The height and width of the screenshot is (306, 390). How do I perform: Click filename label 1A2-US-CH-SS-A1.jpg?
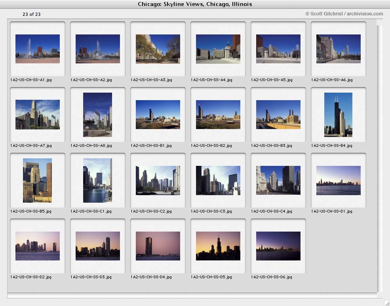click(31, 80)
